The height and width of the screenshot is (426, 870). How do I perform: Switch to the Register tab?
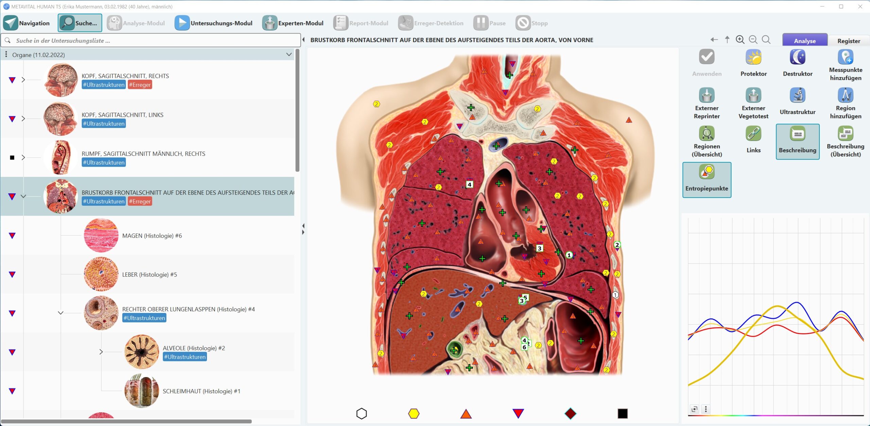(x=848, y=41)
